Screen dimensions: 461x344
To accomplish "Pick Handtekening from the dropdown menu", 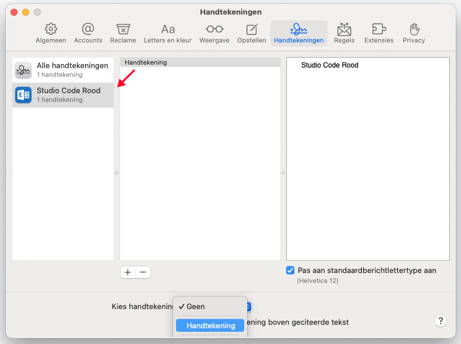I will click(x=210, y=325).
